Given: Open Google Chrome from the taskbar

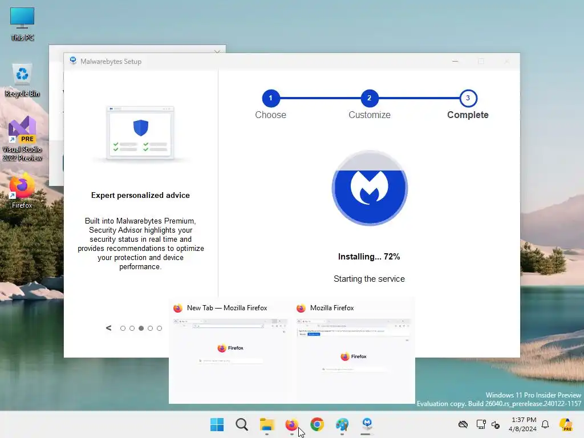Looking at the screenshot, I should [x=317, y=424].
